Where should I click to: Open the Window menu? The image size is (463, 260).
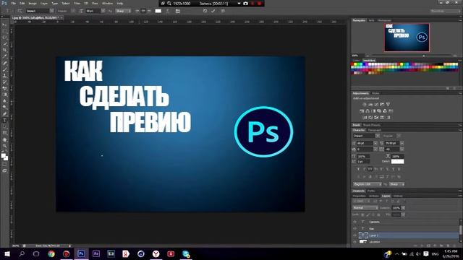pyautogui.click(x=107, y=3)
